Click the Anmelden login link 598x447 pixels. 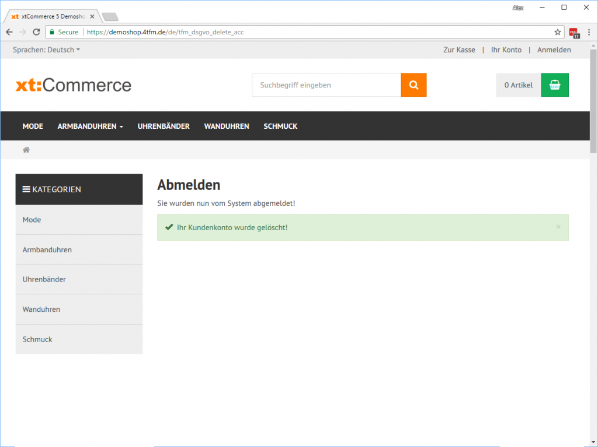(x=554, y=50)
